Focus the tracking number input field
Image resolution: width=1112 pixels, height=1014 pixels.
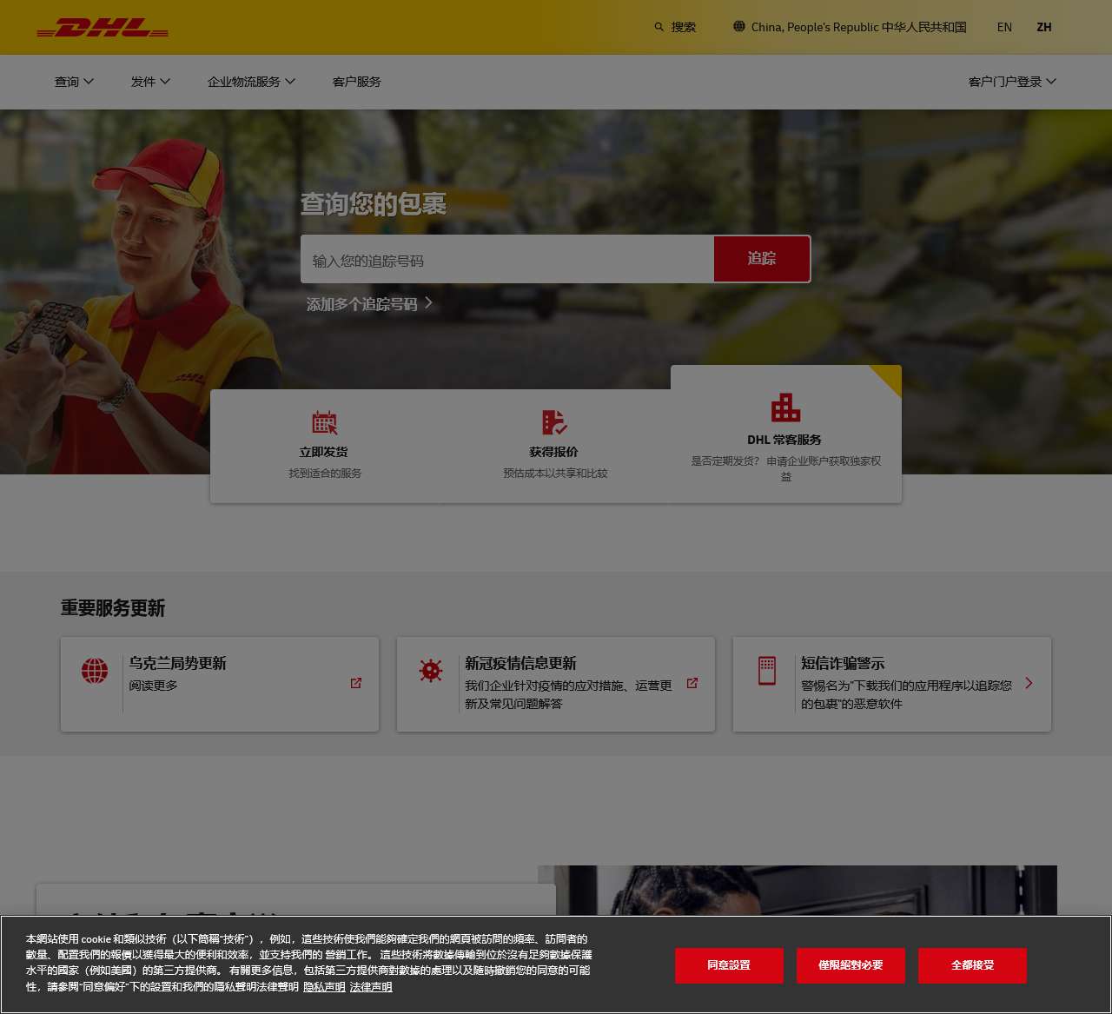click(507, 260)
